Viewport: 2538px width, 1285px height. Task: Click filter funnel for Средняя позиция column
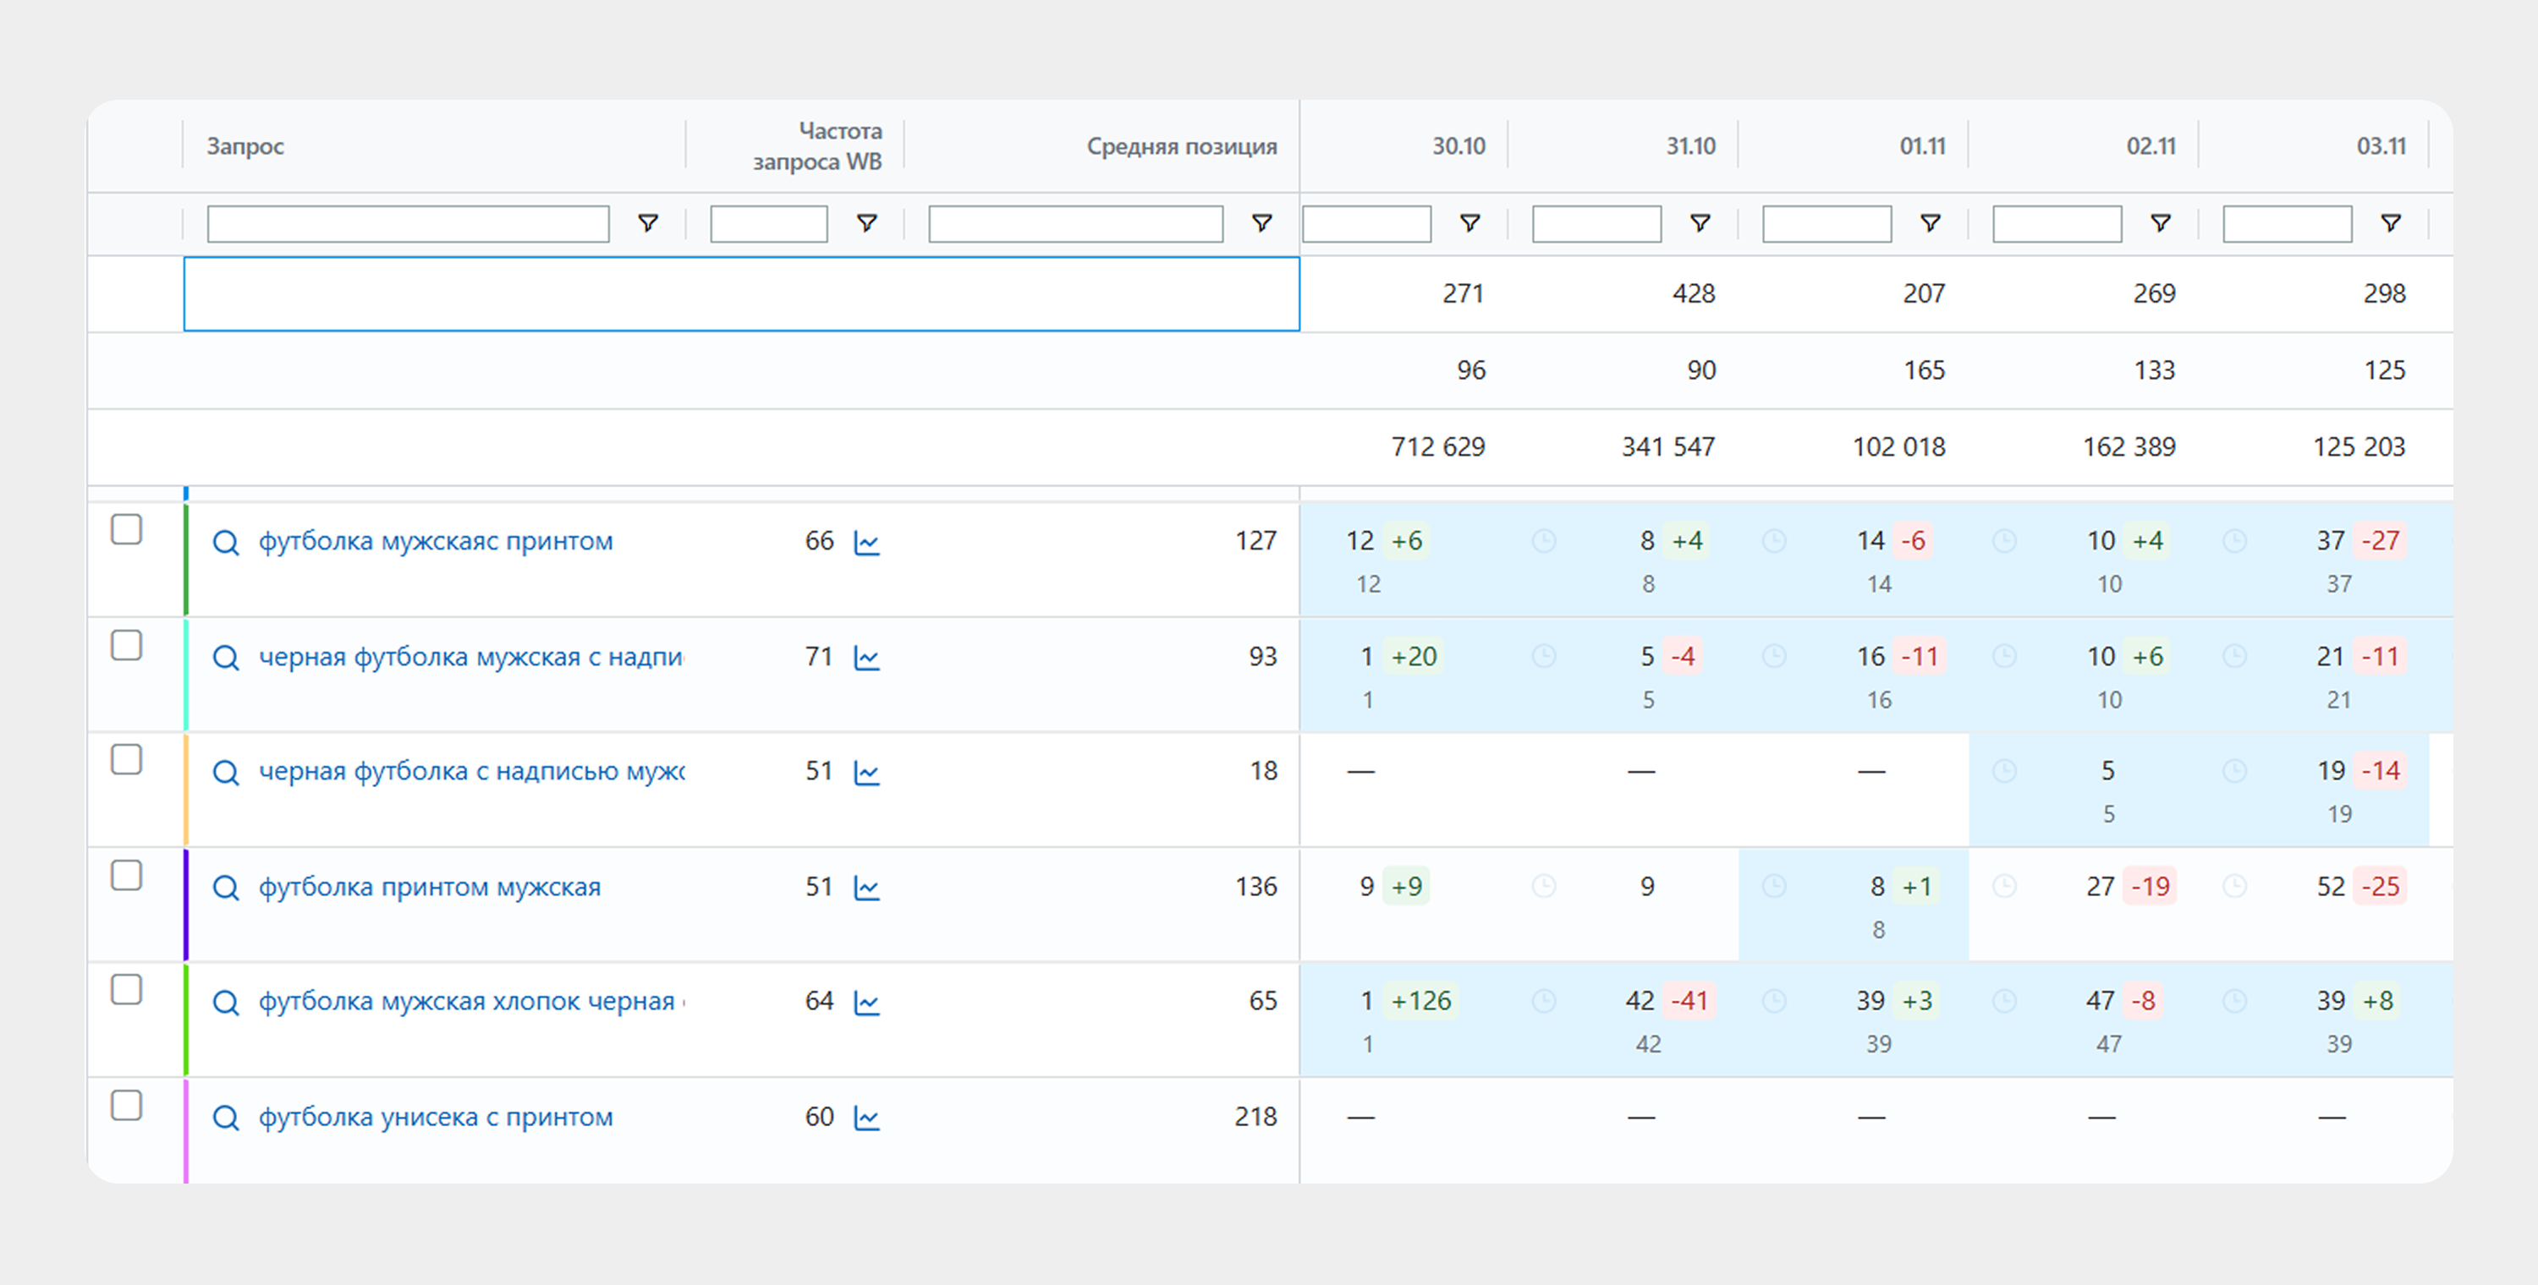[1261, 223]
